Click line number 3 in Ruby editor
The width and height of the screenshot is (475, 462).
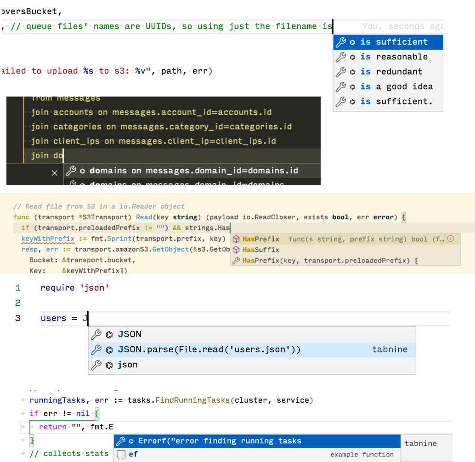pos(18,318)
